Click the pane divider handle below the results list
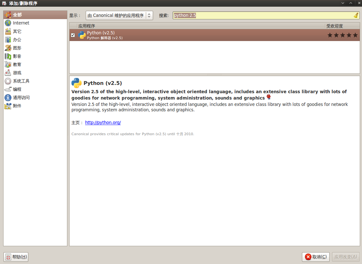This screenshot has width=362, height=264. click(214, 75)
